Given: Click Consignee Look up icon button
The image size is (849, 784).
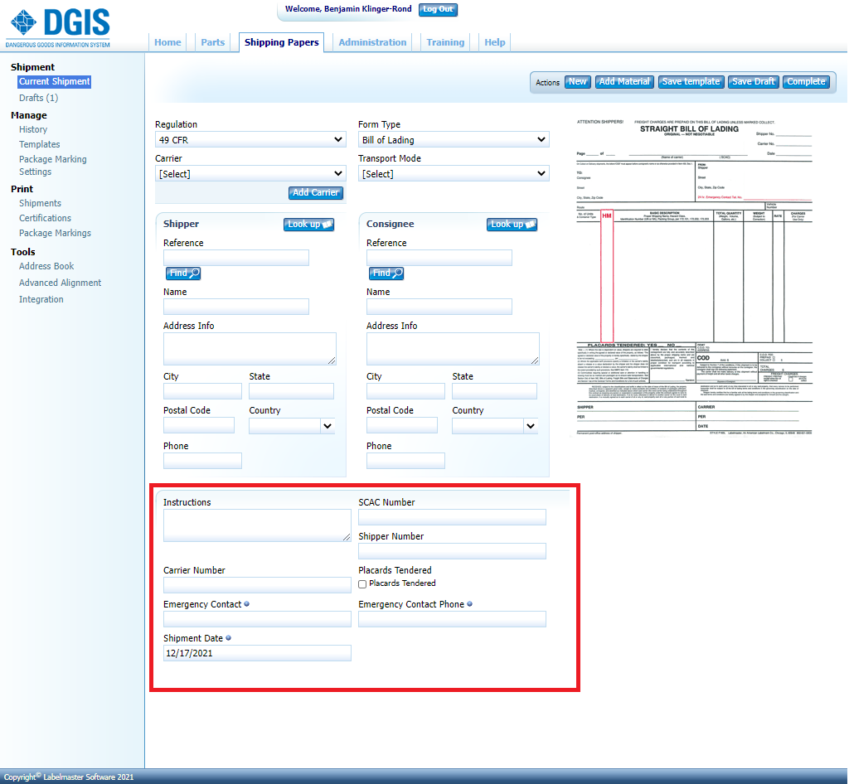Looking at the screenshot, I should (x=512, y=225).
